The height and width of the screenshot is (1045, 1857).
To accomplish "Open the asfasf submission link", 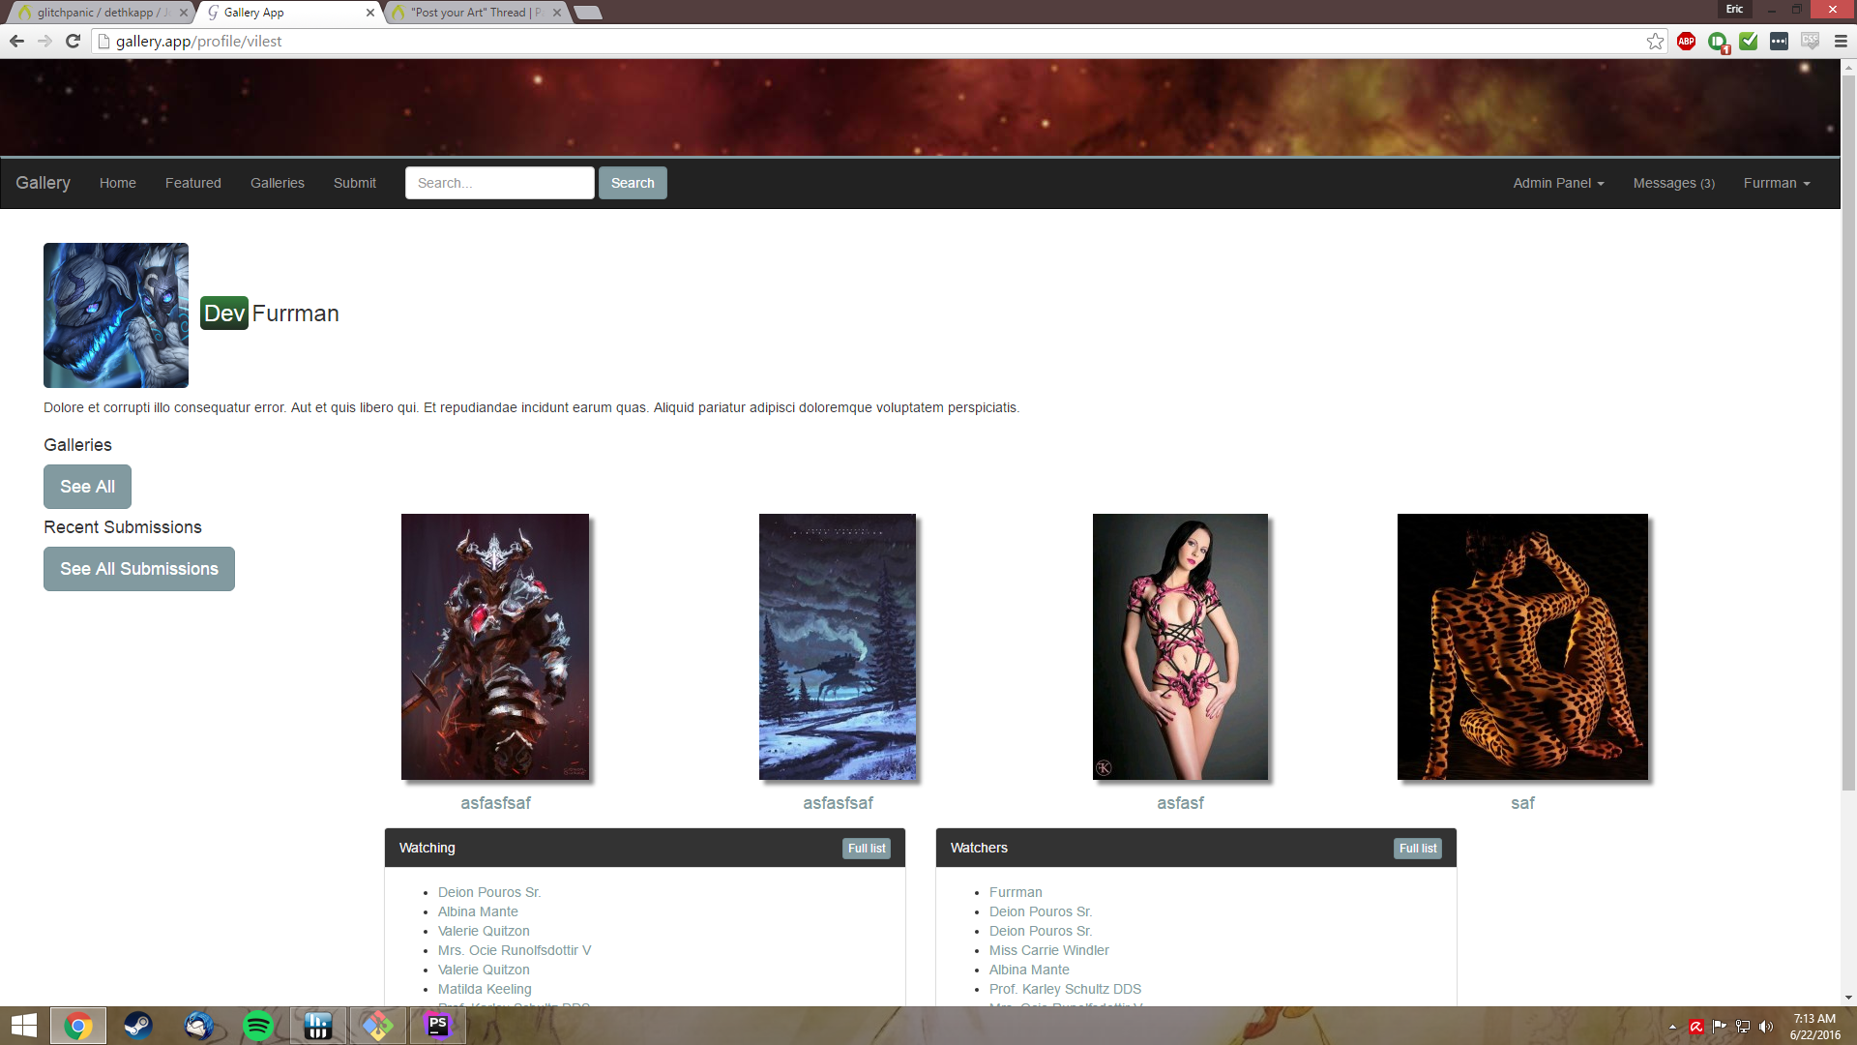I will 1180,803.
